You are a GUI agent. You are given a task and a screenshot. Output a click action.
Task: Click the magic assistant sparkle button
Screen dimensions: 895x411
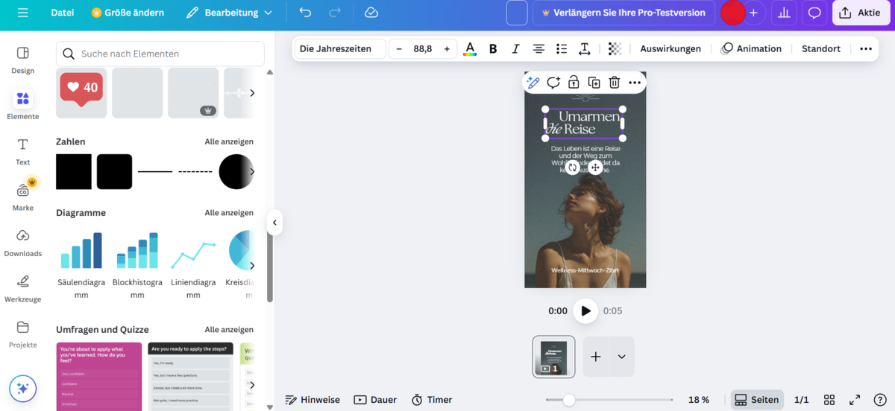pos(22,389)
